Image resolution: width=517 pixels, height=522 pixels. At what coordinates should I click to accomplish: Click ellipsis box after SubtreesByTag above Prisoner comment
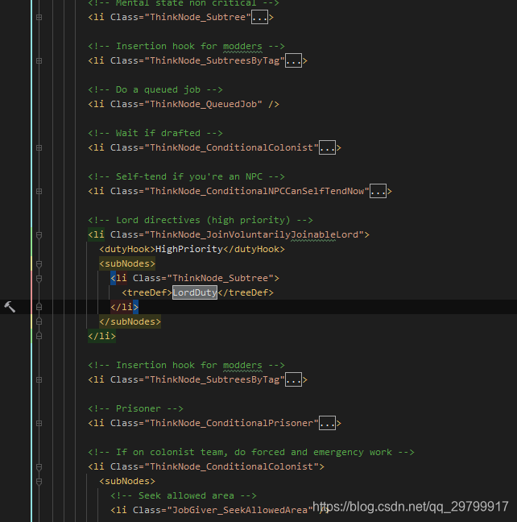[x=294, y=380]
